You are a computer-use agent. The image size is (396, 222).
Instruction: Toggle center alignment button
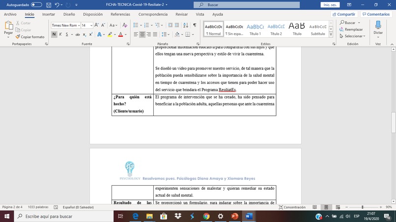[142, 34]
